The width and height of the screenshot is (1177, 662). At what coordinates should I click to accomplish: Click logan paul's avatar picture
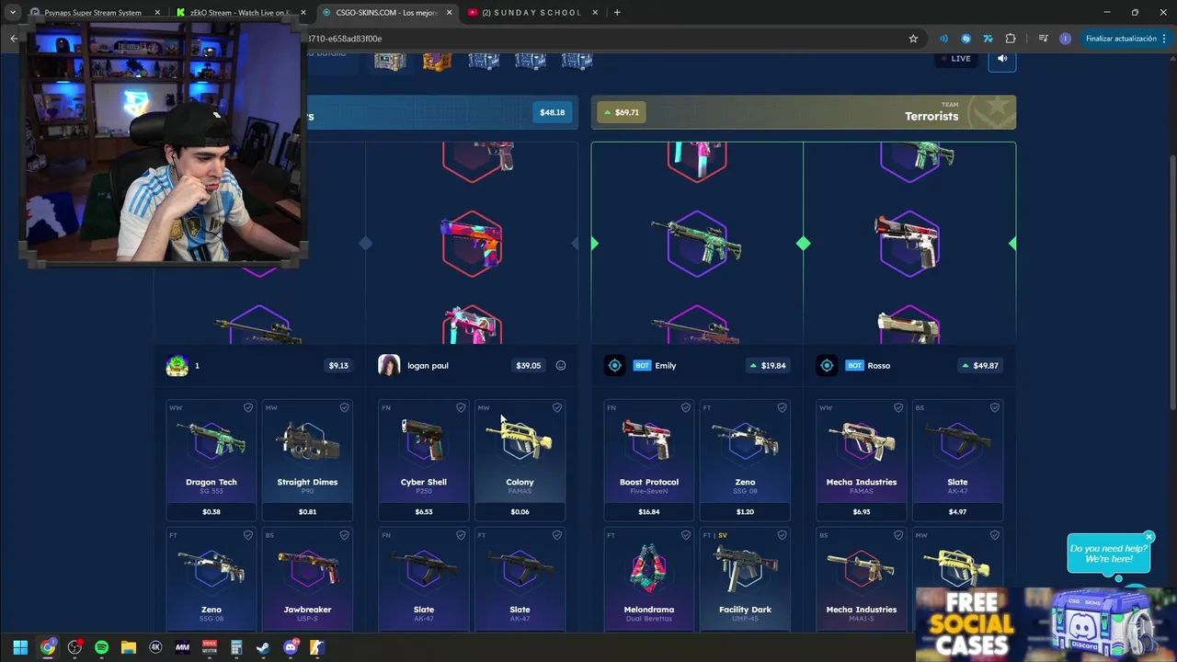(389, 365)
